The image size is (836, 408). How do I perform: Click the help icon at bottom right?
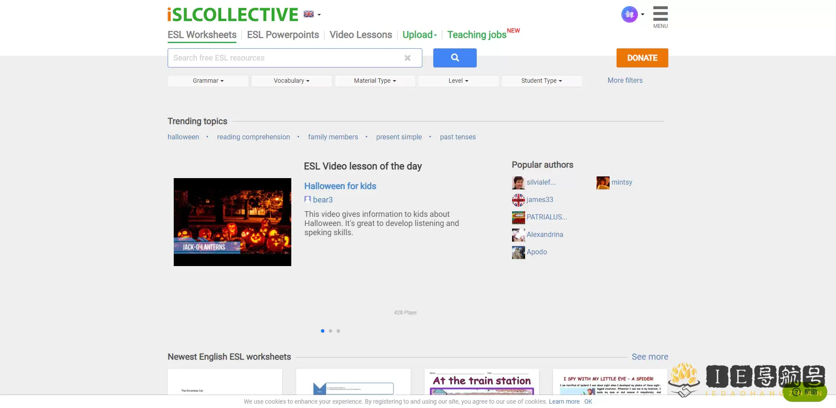click(797, 392)
